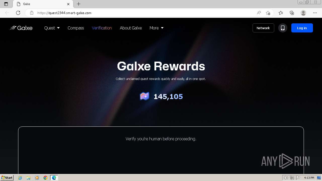This screenshot has height=181, width=322.
Task: Select the Verification nav item
Action: [102, 28]
